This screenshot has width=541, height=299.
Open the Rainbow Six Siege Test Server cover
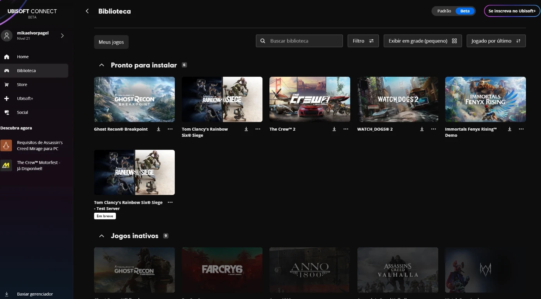tap(134, 172)
